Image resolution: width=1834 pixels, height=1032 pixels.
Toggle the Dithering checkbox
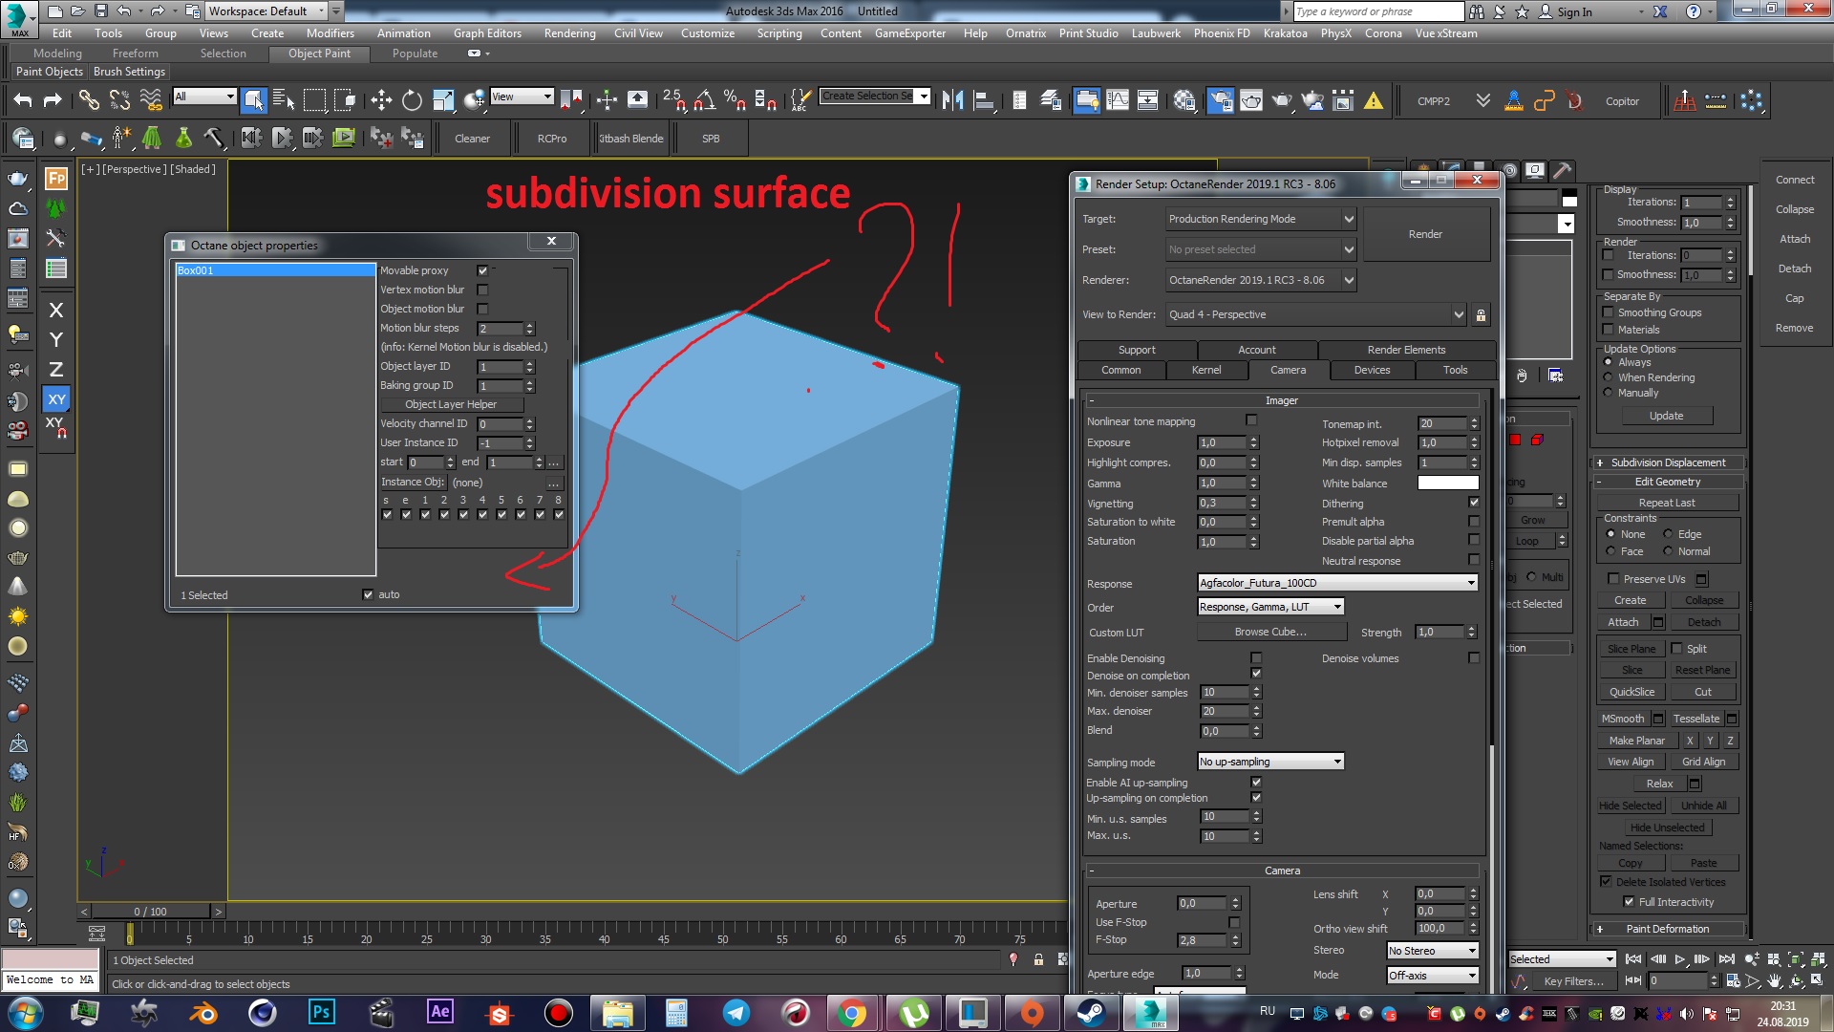[1474, 503]
